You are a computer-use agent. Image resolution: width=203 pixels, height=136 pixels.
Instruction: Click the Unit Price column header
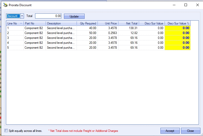pyautogui.click(x=108, y=23)
